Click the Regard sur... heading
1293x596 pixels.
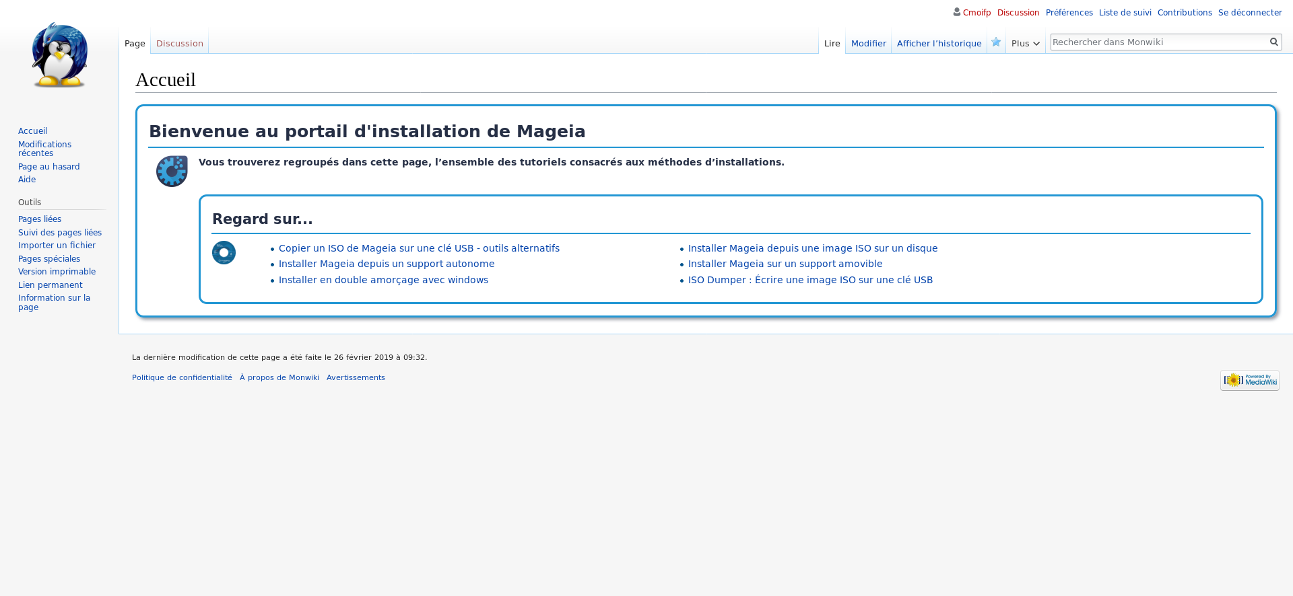pyautogui.click(x=263, y=219)
